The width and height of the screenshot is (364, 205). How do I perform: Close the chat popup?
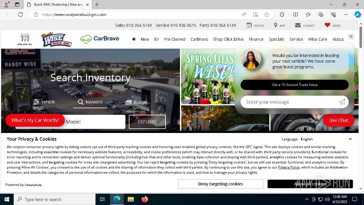(x=351, y=36)
